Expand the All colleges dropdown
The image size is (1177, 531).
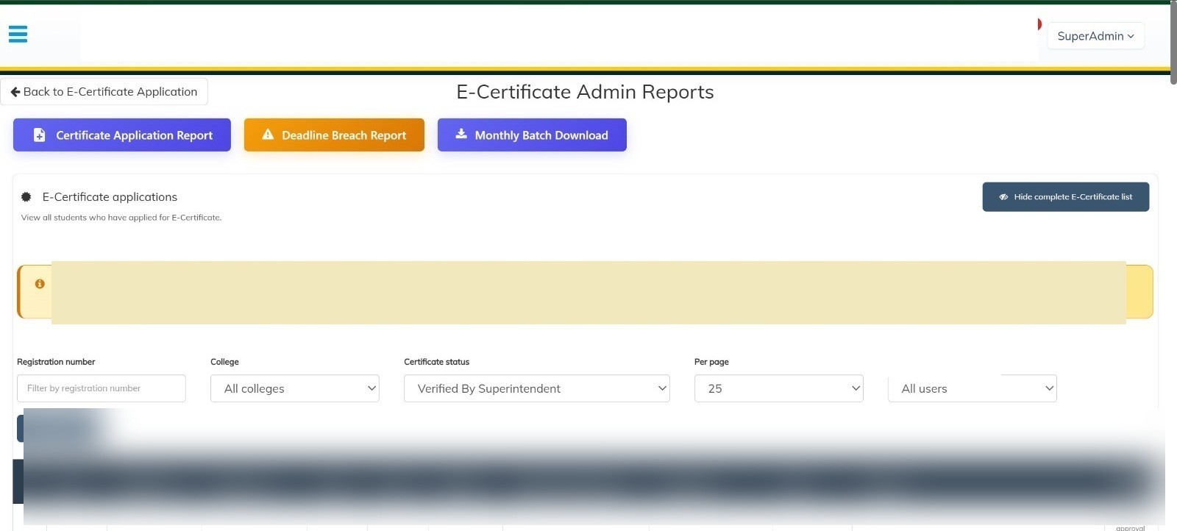(295, 388)
